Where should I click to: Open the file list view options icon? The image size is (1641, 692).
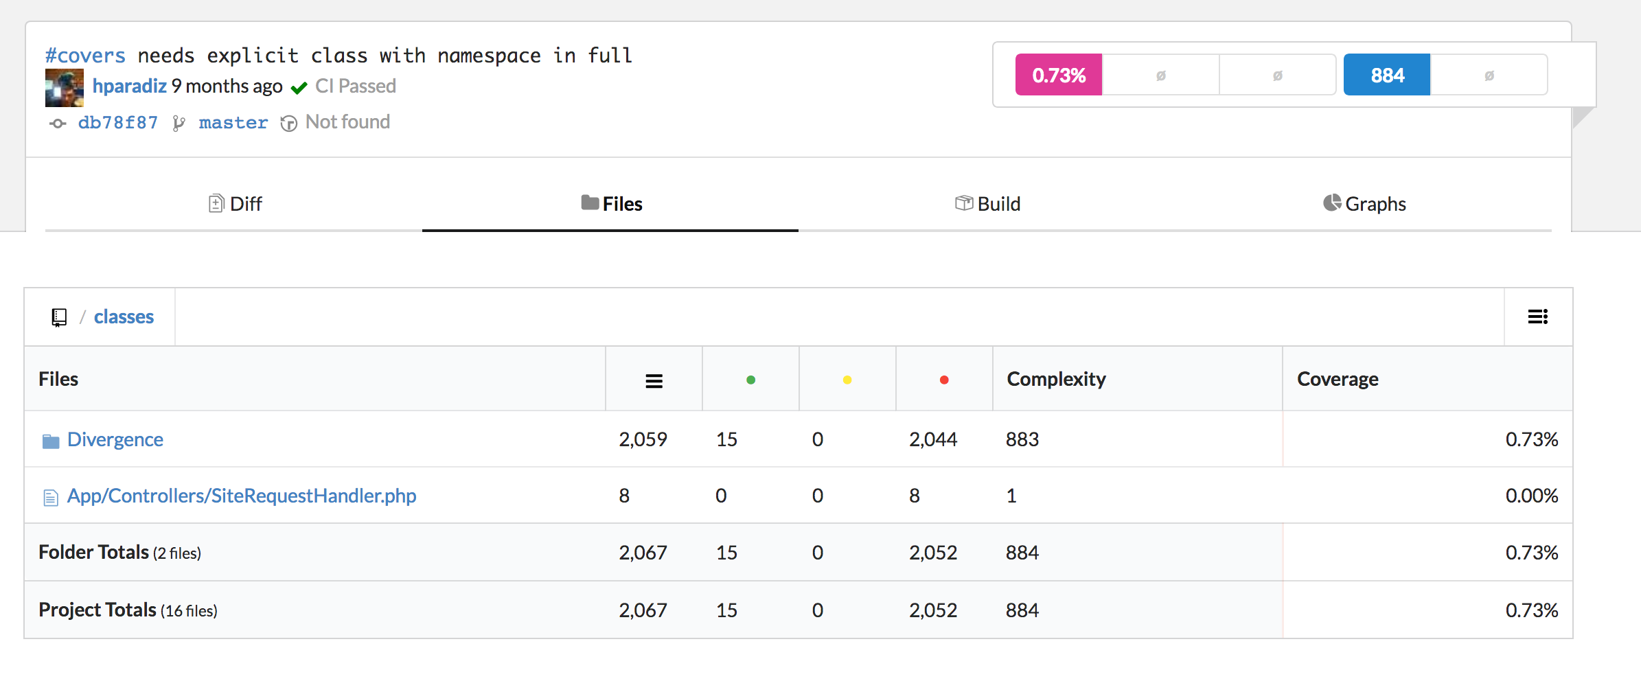point(1537,316)
